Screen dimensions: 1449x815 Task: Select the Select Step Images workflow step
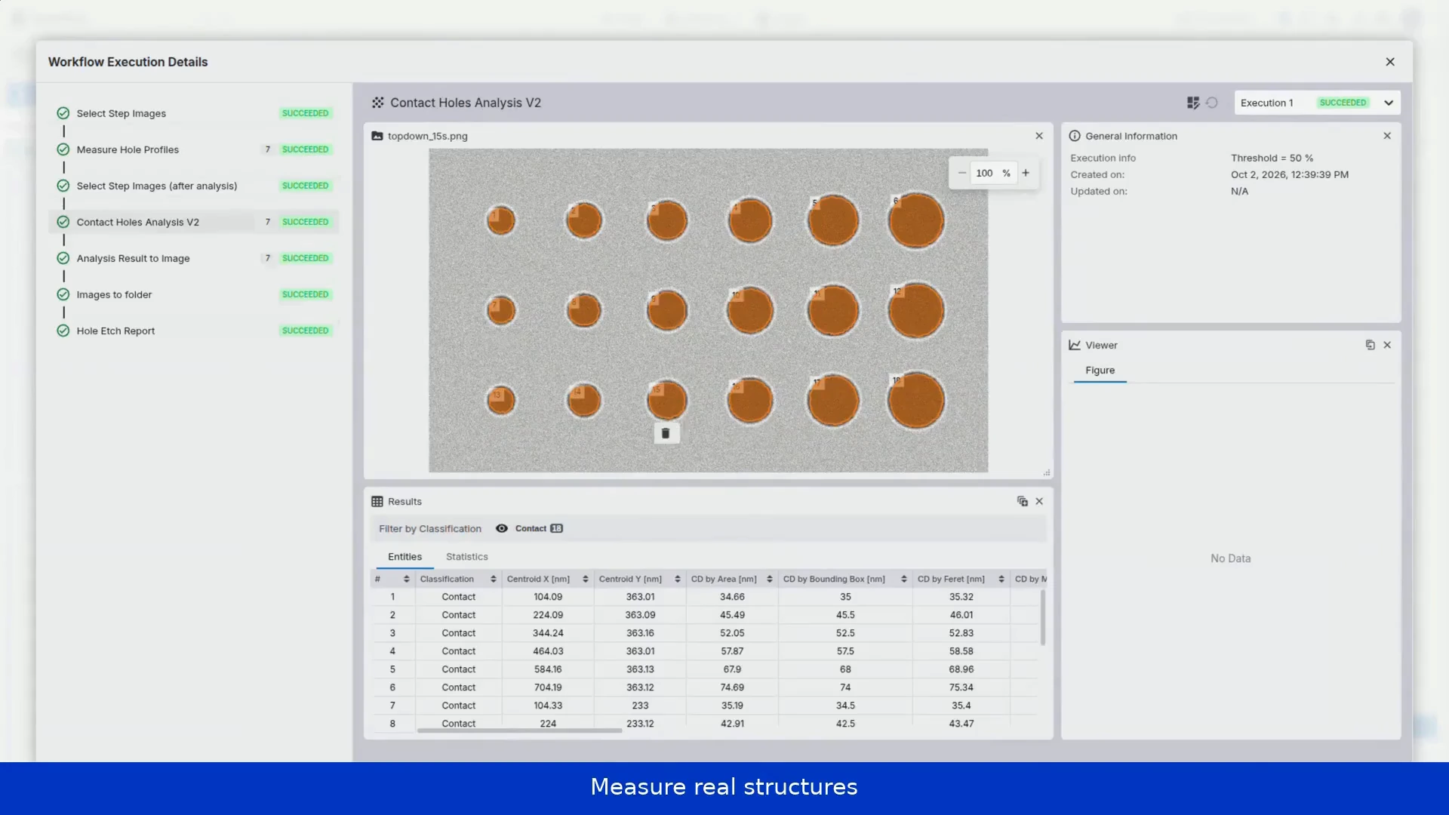[195, 113]
